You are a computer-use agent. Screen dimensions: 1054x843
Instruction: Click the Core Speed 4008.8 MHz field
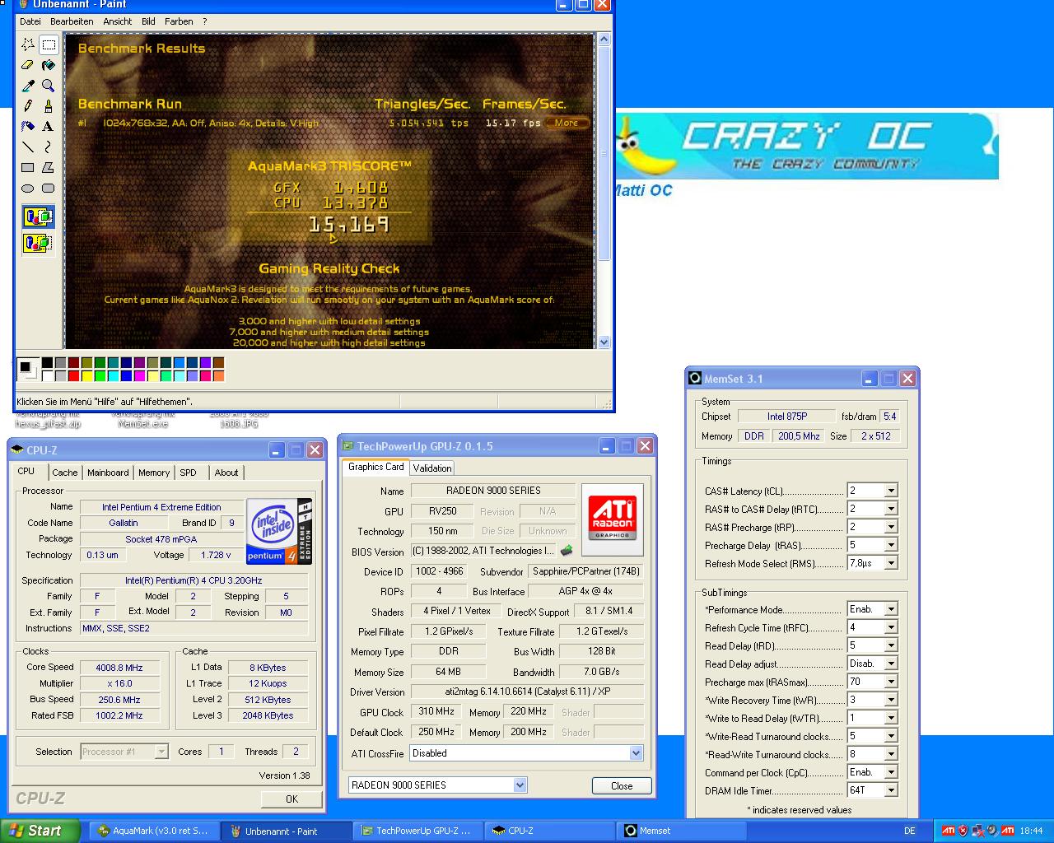point(119,668)
